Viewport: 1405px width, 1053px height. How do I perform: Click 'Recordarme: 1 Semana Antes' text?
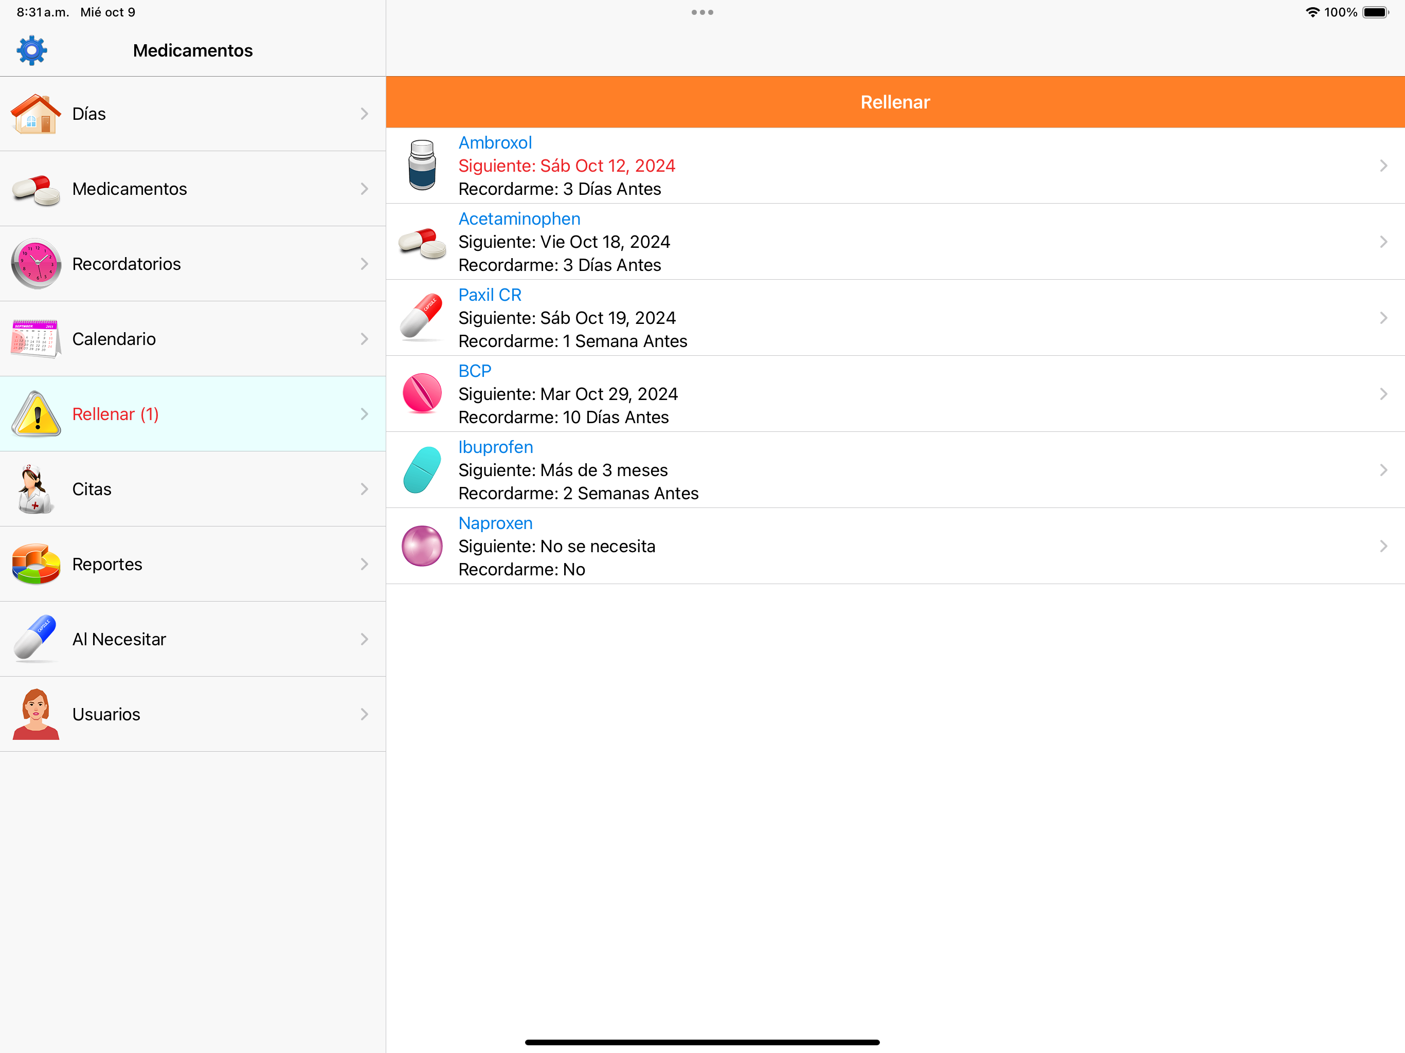point(572,341)
